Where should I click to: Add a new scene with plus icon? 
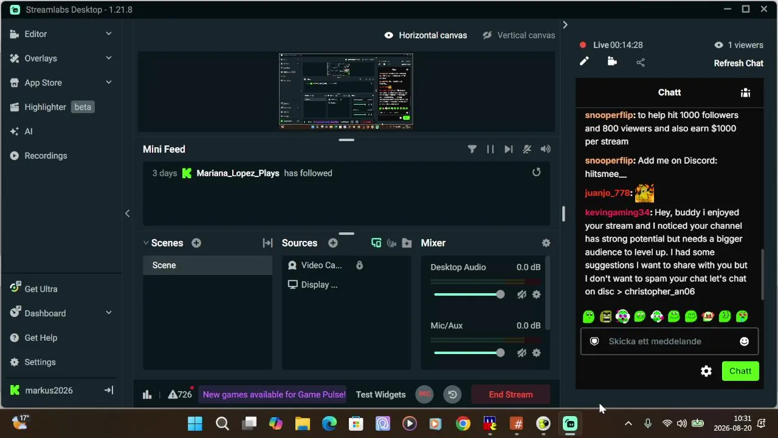(196, 243)
